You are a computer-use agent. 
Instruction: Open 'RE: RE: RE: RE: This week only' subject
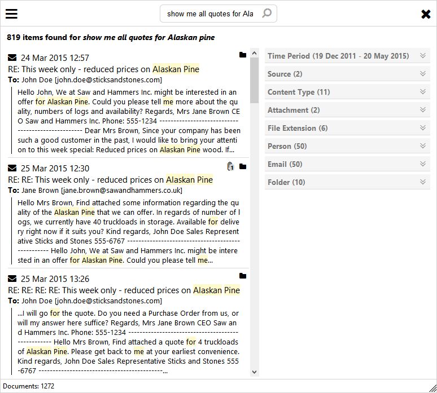click(124, 290)
